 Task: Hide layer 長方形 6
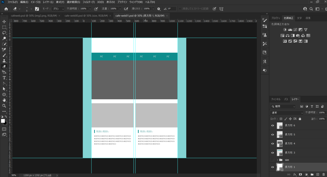[x=272, y=125]
